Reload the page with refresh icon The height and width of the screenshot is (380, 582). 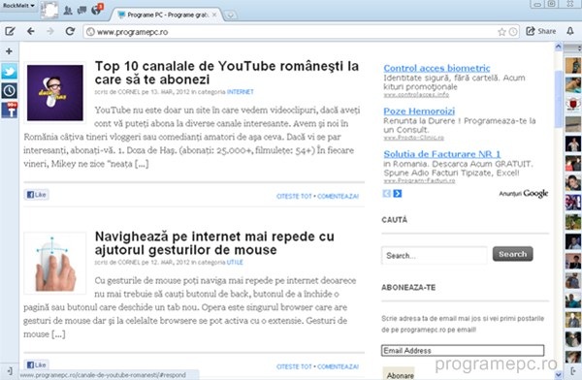(70, 31)
